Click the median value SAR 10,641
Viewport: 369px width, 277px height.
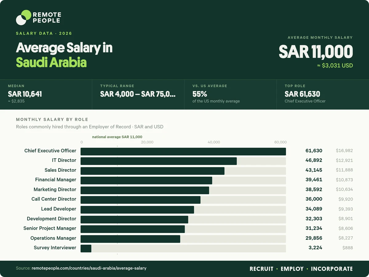point(25,94)
